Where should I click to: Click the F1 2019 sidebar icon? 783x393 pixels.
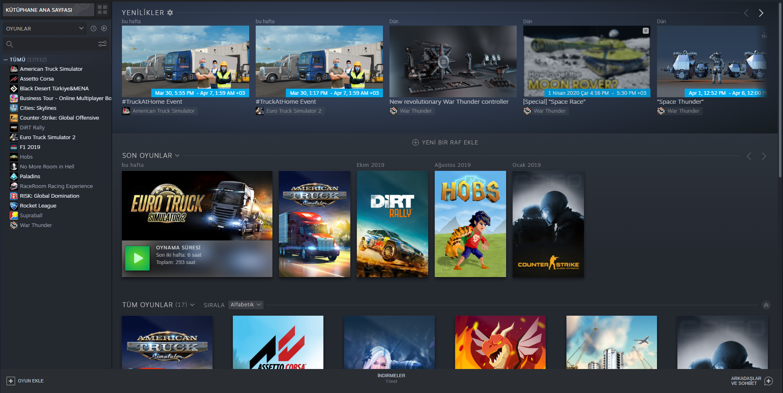(14, 147)
